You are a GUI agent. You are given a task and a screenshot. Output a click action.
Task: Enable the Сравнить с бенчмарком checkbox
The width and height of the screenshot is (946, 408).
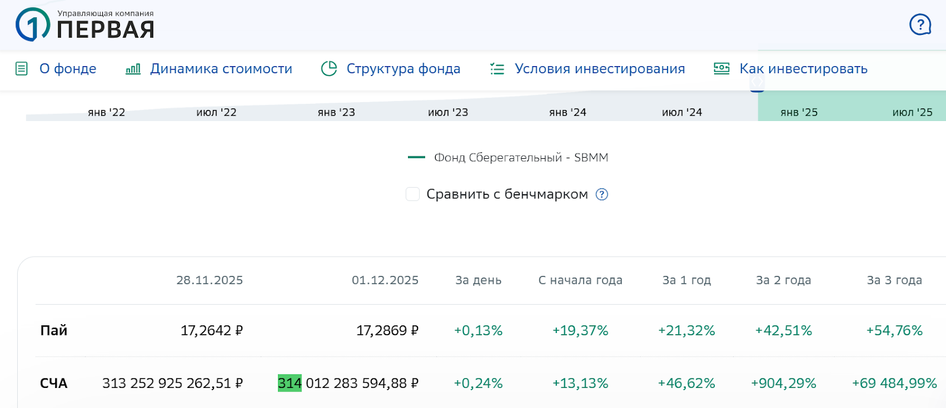[412, 194]
